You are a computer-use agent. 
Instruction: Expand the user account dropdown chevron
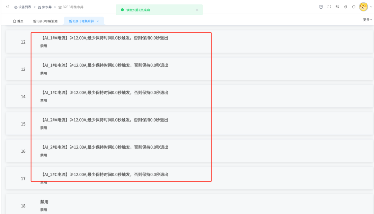[371, 7]
